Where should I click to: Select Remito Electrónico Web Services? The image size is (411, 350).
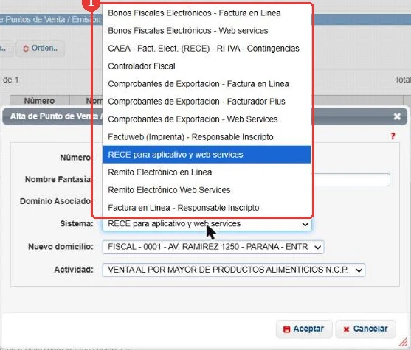click(x=207, y=190)
